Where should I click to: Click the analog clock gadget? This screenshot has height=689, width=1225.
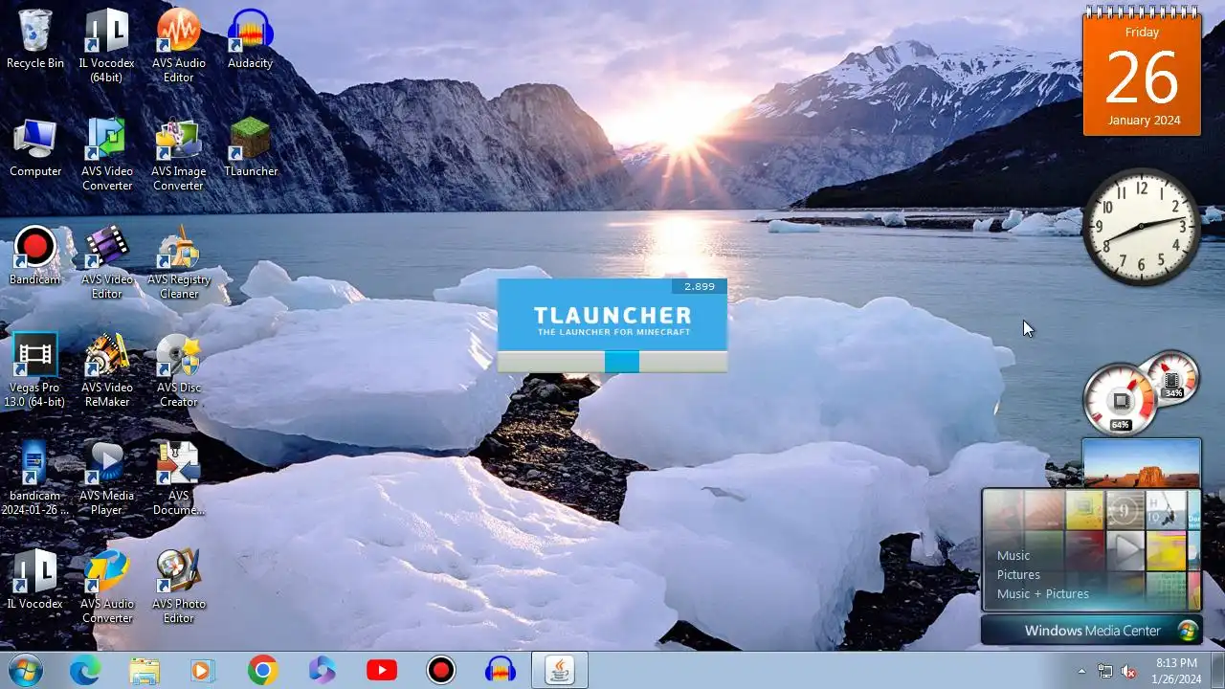tap(1142, 227)
